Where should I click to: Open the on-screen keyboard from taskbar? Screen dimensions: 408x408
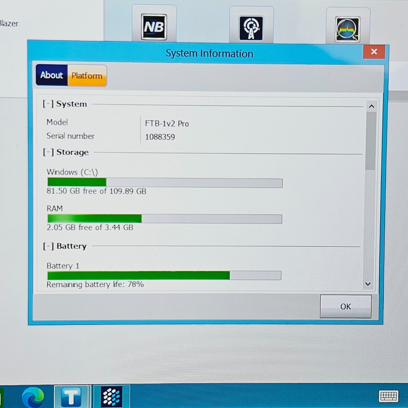(388, 397)
